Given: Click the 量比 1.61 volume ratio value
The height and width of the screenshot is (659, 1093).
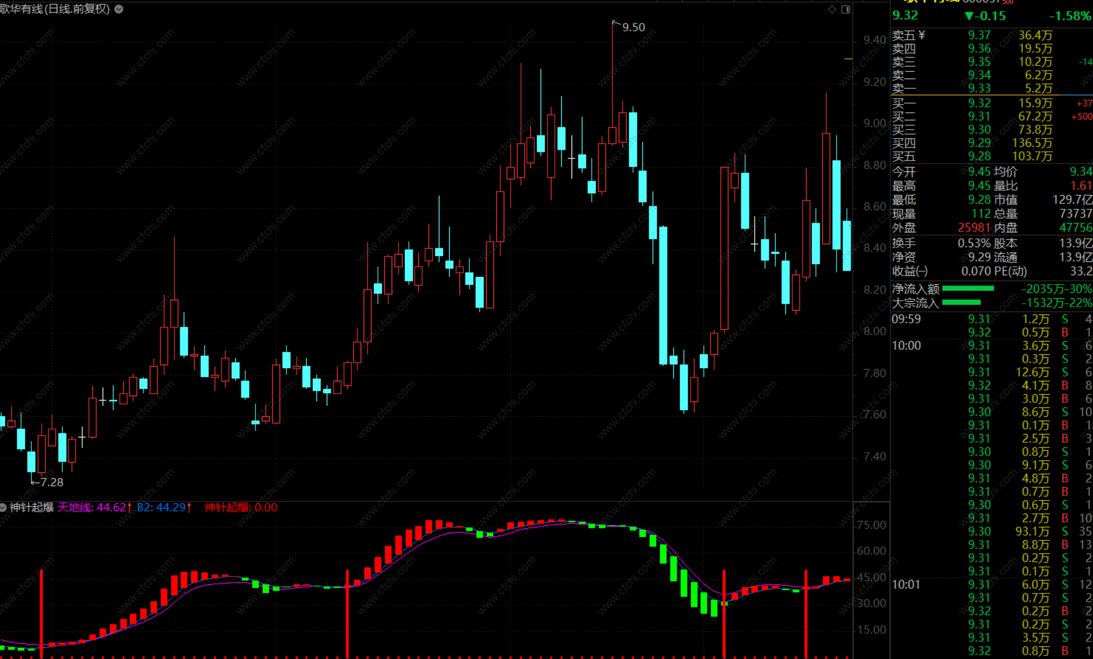Looking at the screenshot, I should click(x=1080, y=186).
